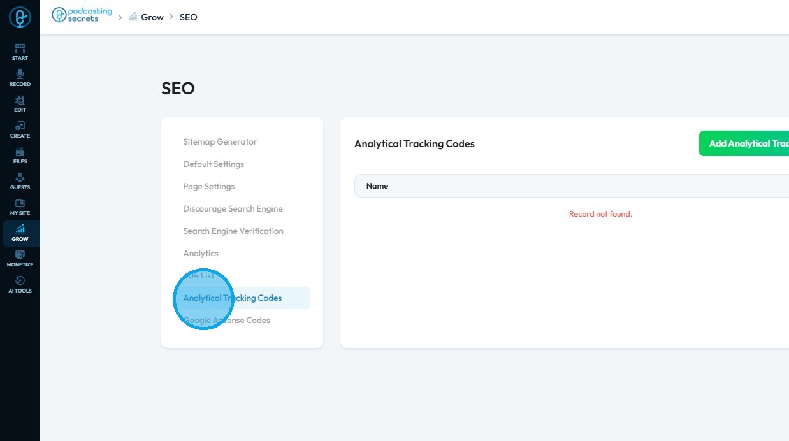Select the Grow sidebar item
Screen dimensions: 789x441
coord(20,233)
